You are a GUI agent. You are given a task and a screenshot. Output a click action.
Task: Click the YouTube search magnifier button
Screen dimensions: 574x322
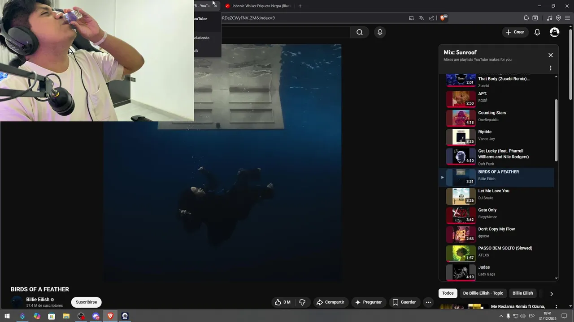click(360, 32)
